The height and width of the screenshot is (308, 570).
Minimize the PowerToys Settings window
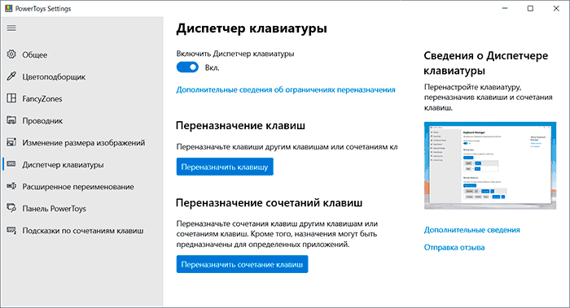click(505, 8)
